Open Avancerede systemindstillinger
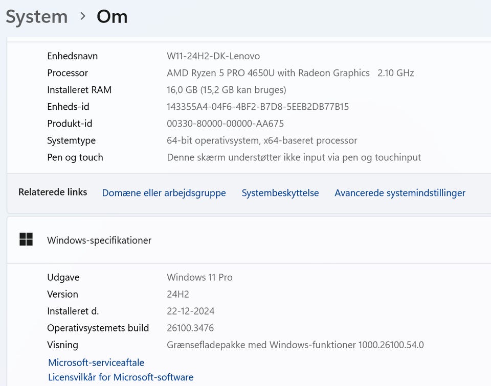The height and width of the screenshot is (386, 491). point(400,193)
